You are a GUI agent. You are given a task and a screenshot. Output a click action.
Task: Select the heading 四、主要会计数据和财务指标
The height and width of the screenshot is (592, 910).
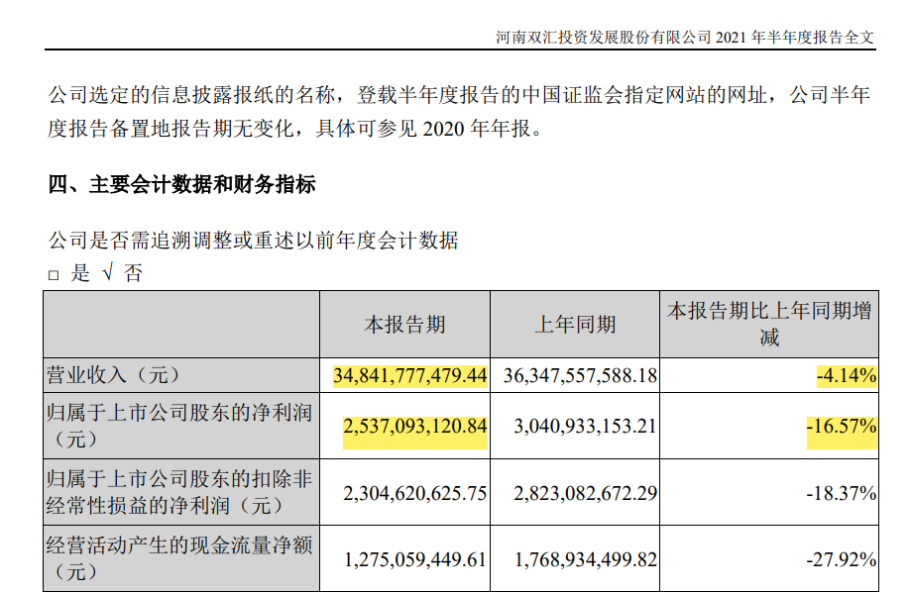182,184
